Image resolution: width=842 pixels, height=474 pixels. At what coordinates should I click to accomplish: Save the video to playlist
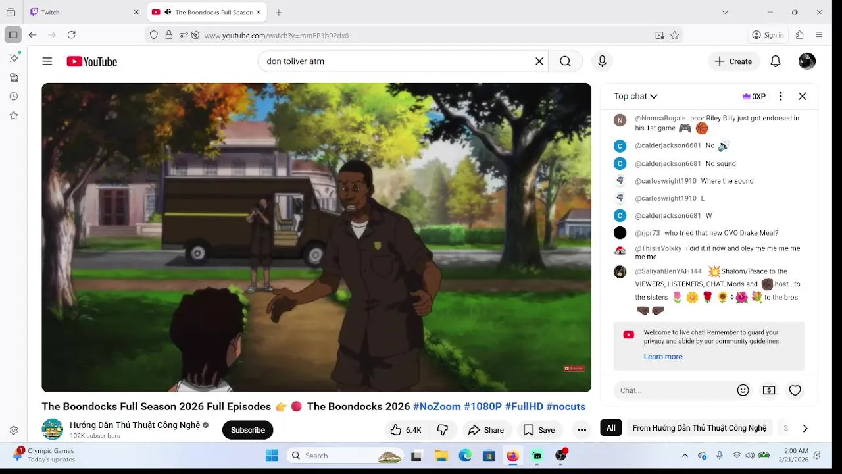(539, 430)
